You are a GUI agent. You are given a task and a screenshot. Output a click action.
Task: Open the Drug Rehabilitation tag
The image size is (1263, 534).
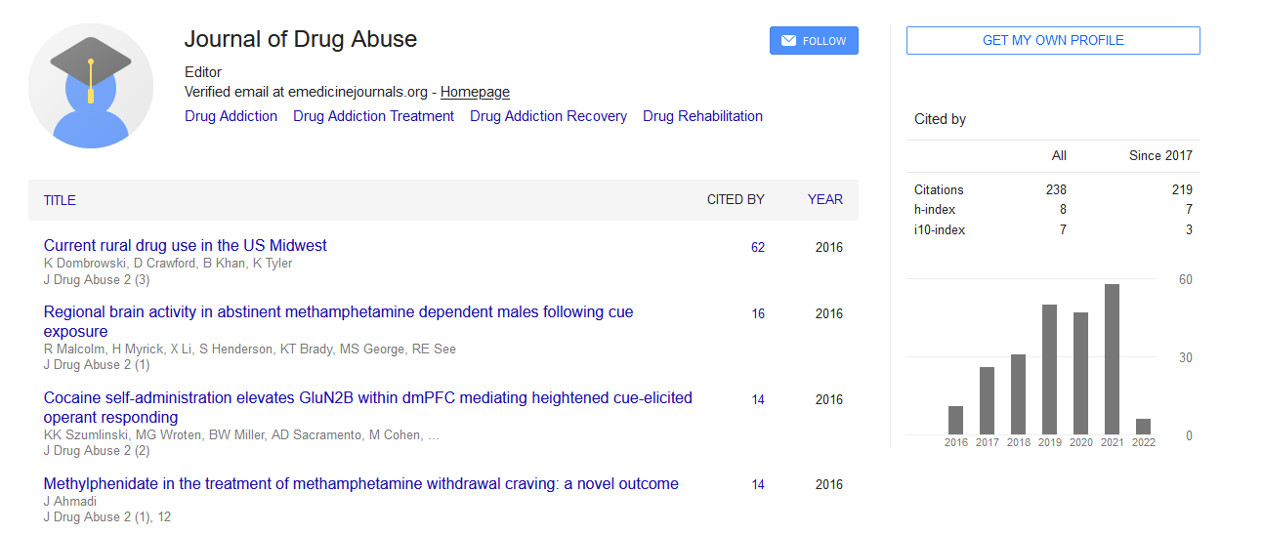(702, 116)
